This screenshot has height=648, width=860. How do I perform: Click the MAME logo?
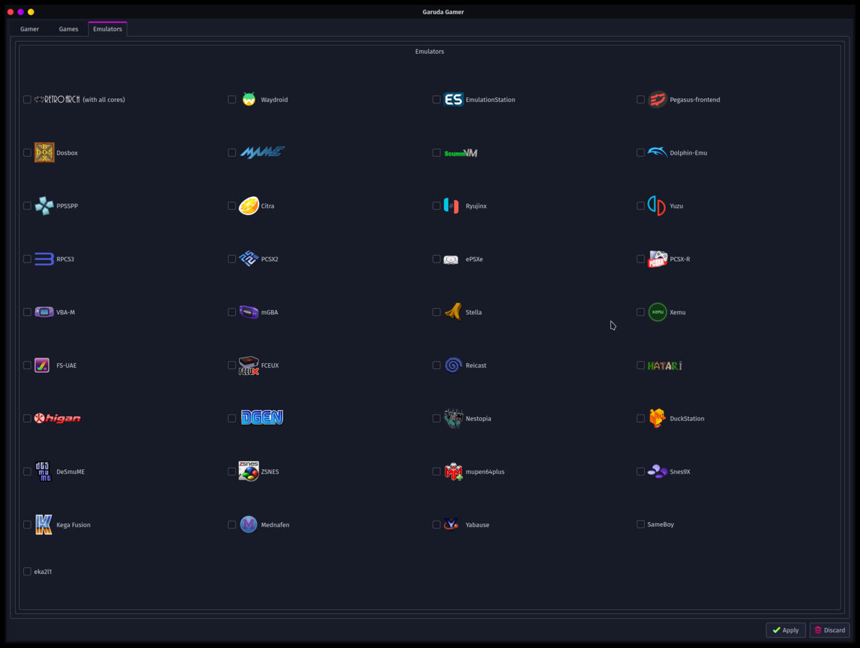(262, 152)
